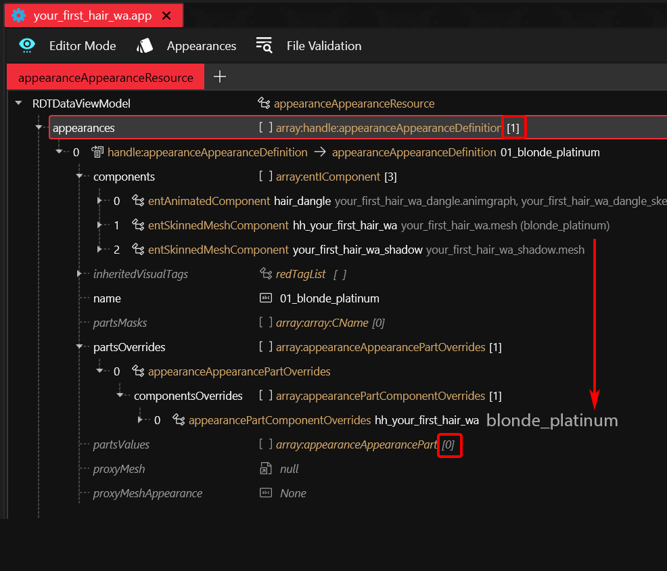The width and height of the screenshot is (667, 571).
Task: Click the File Validation search-list icon
Action: pyautogui.click(x=264, y=45)
